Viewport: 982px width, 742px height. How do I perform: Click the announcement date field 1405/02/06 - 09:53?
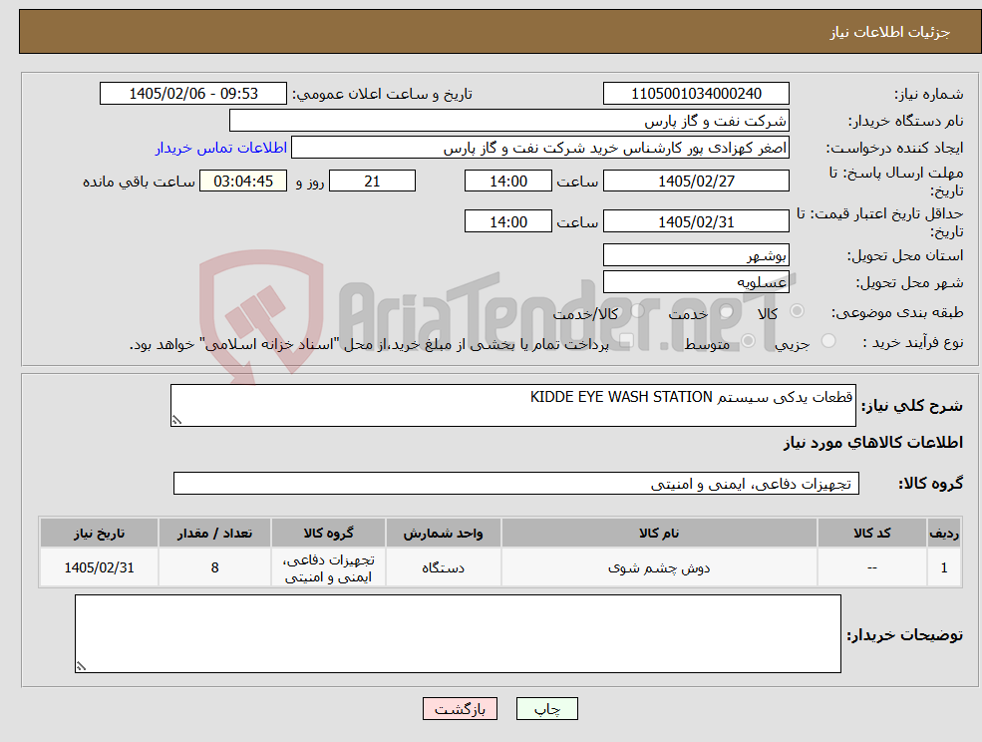tap(192, 94)
